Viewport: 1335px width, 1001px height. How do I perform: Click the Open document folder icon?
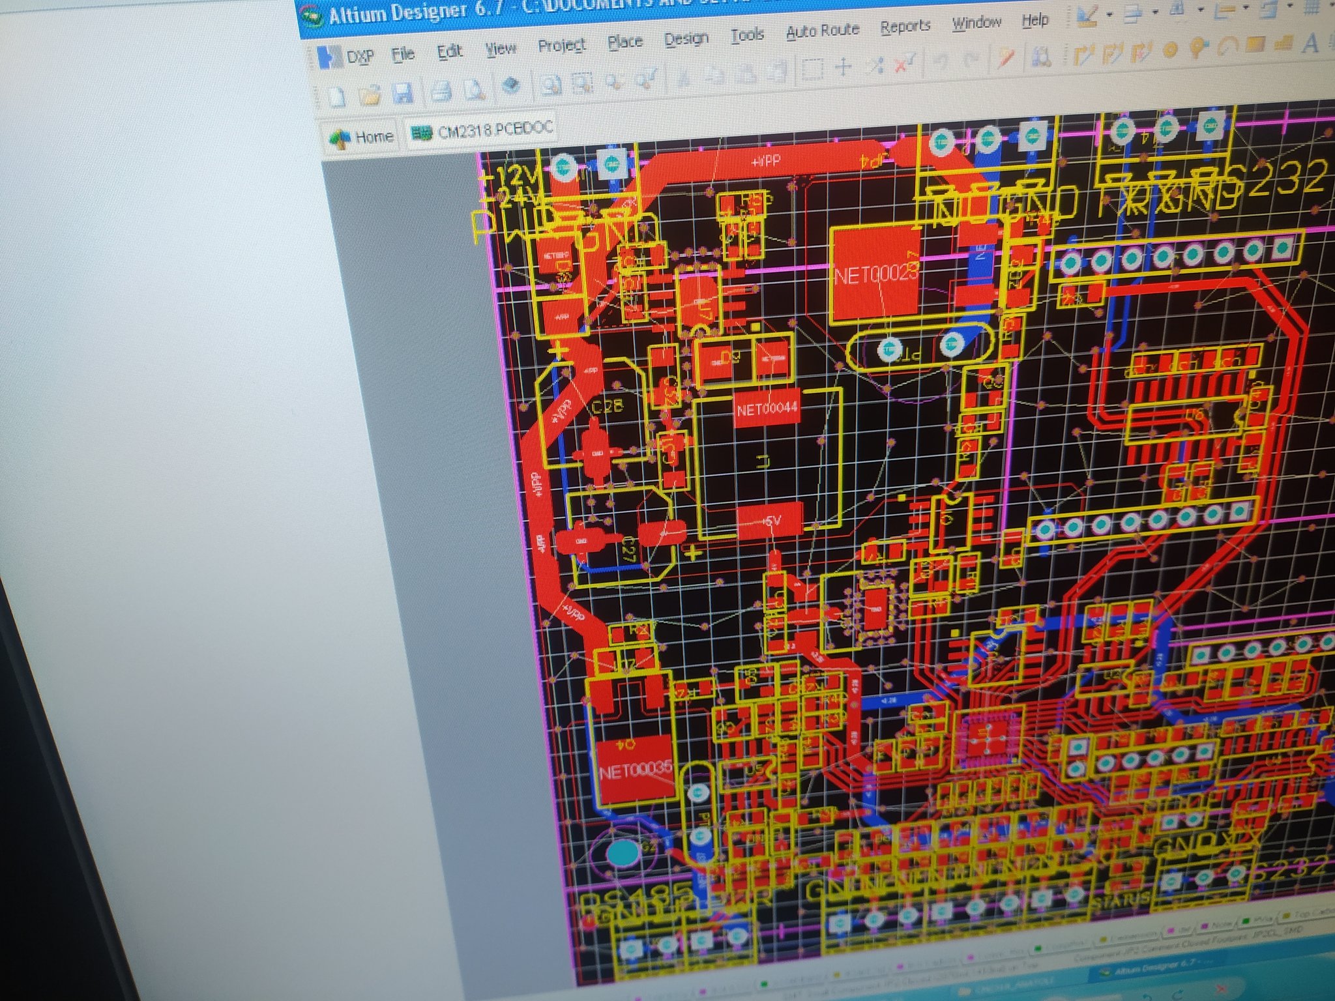click(x=370, y=96)
